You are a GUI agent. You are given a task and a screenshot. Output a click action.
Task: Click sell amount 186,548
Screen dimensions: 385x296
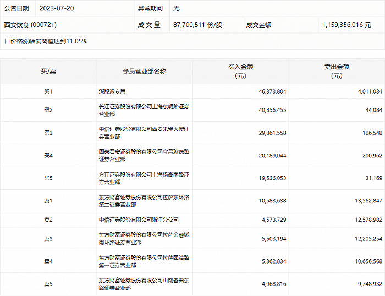[x=372, y=133]
